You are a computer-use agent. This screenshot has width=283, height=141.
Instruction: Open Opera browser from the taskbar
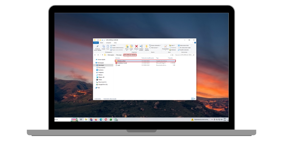tap(106, 119)
